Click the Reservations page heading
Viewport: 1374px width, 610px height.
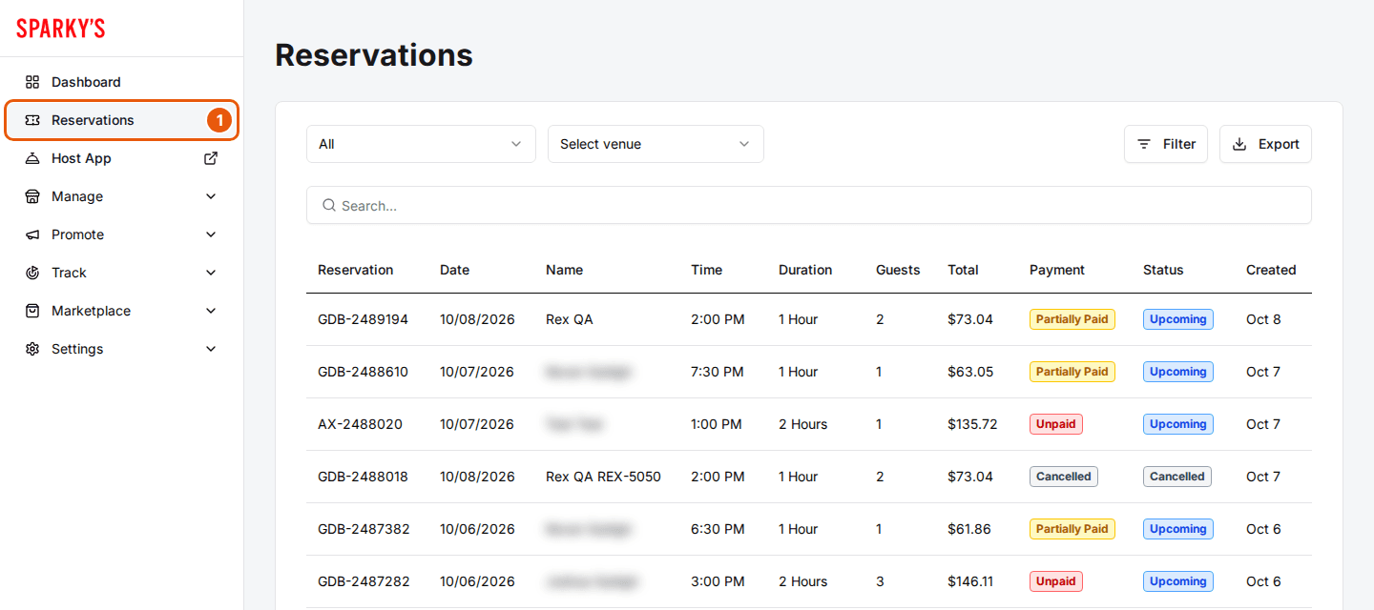click(x=374, y=55)
